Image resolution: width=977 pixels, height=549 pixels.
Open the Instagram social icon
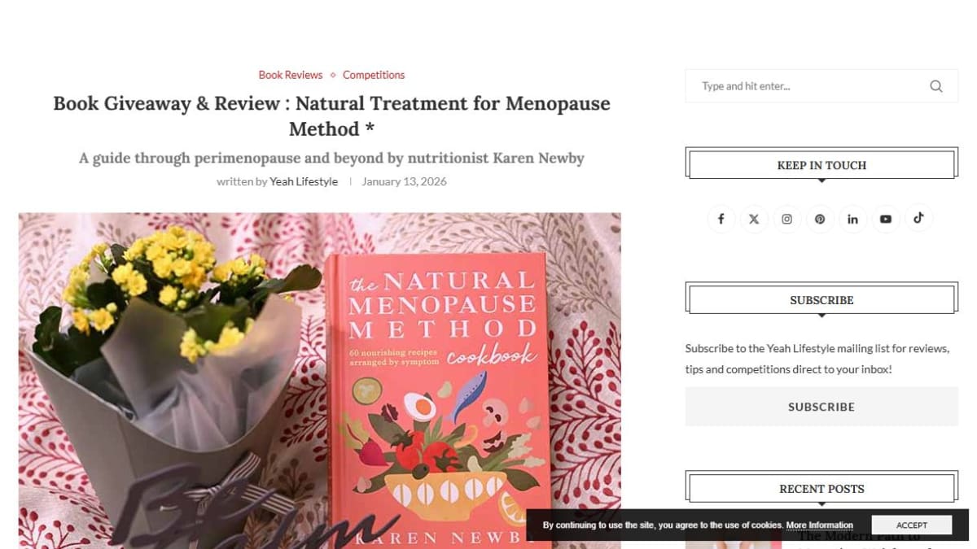tap(786, 219)
